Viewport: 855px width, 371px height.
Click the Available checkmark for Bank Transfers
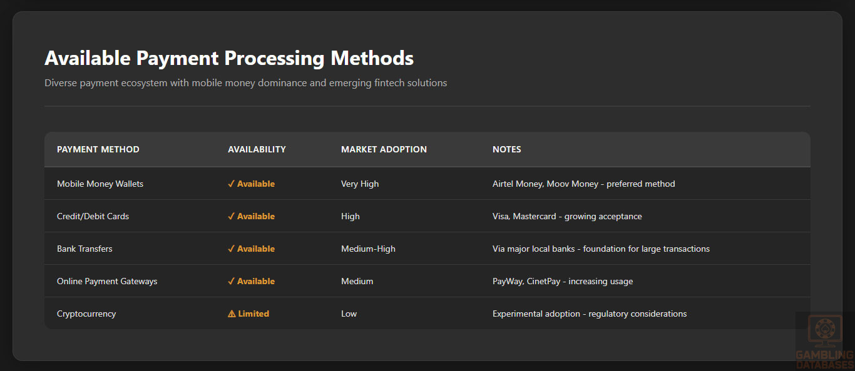coord(251,249)
